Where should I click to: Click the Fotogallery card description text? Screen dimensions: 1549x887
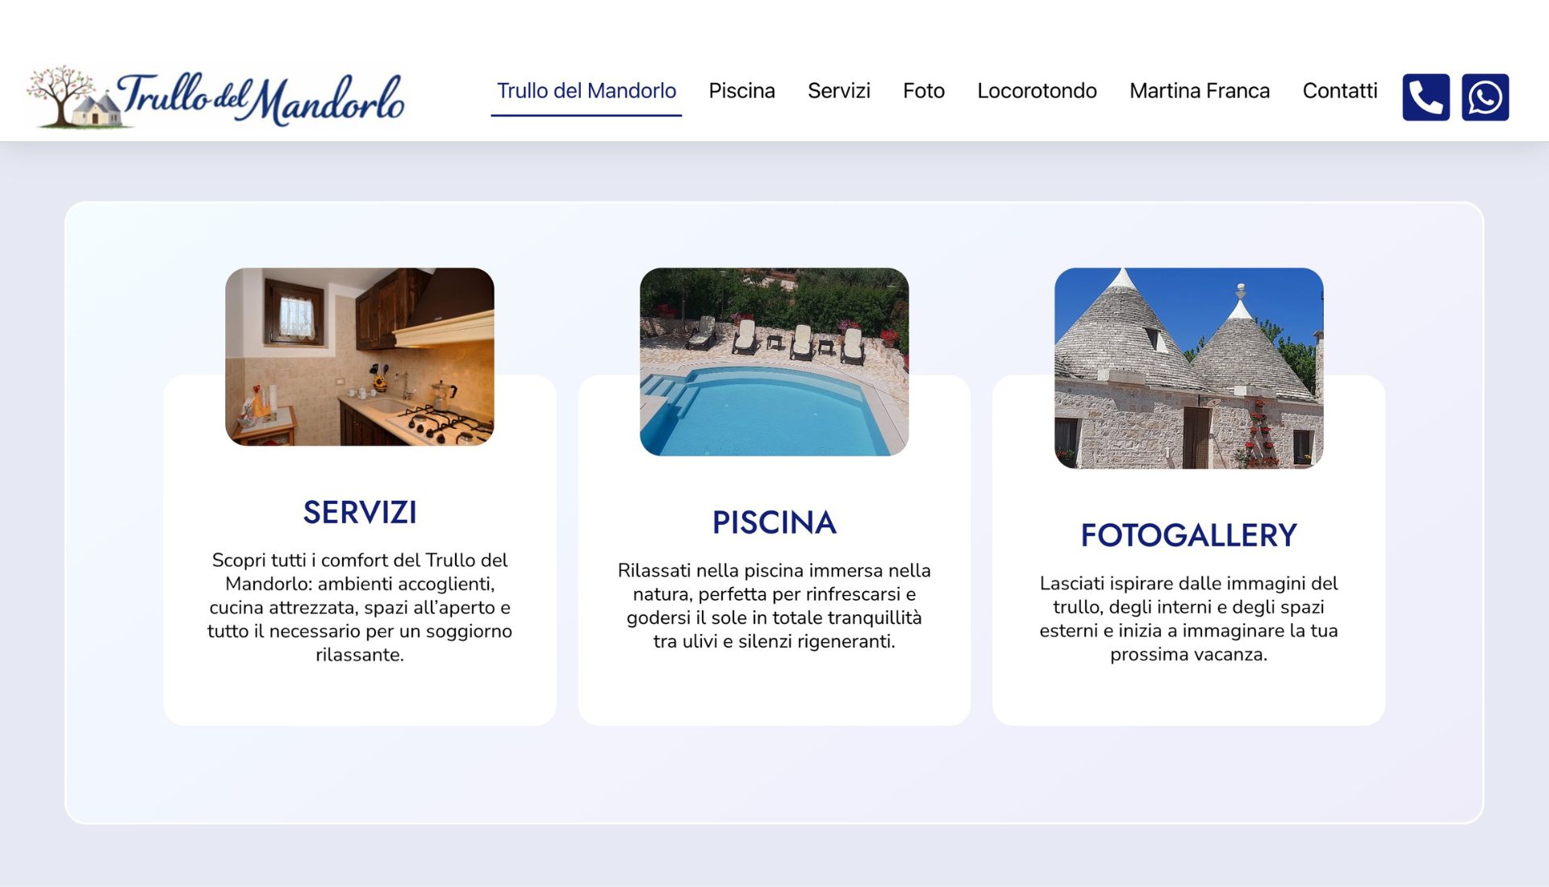pyautogui.click(x=1188, y=618)
